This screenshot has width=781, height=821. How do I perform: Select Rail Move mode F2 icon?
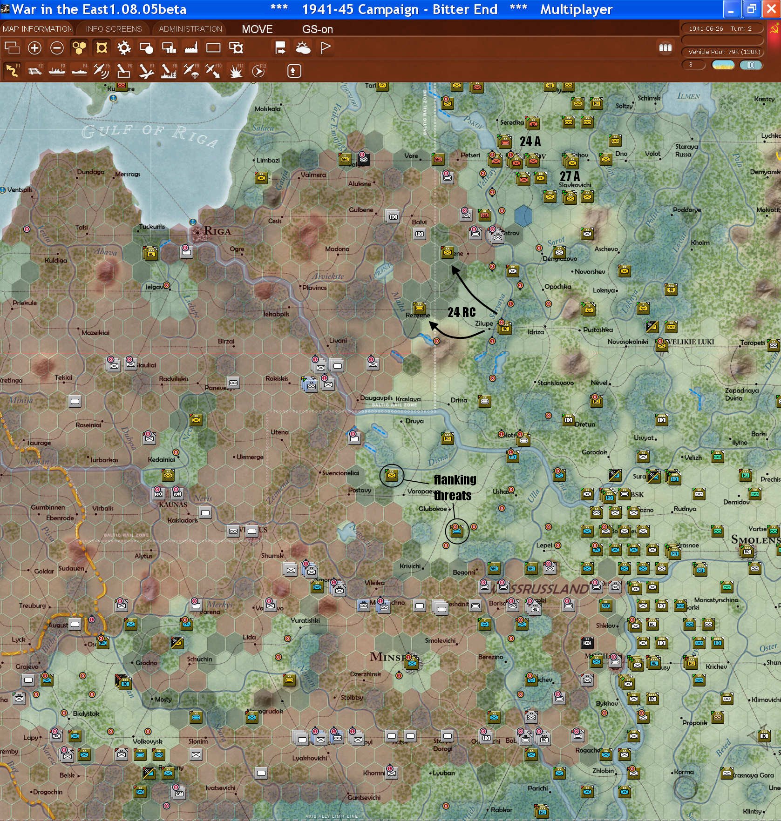point(34,71)
